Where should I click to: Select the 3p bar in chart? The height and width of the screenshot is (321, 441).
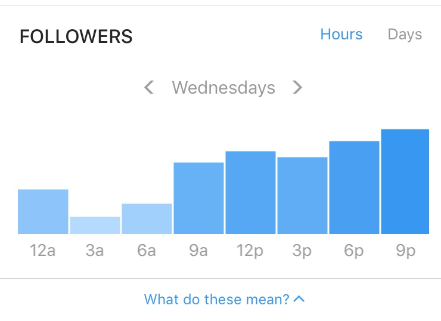[302, 196]
